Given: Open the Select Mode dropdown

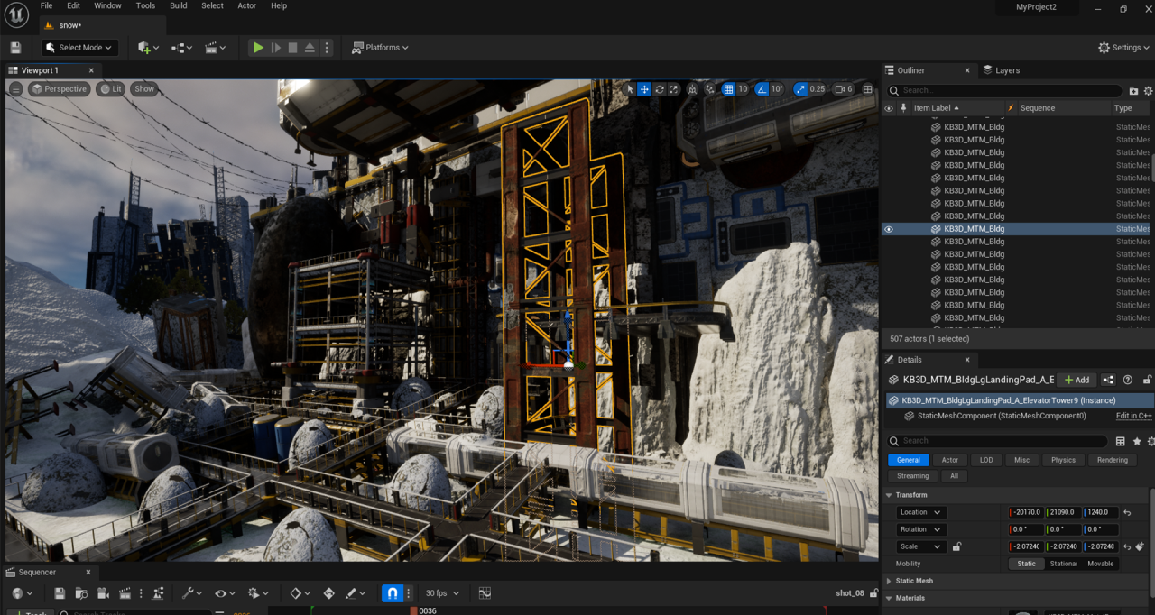Looking at the screenshot, I should pos(79,48).
